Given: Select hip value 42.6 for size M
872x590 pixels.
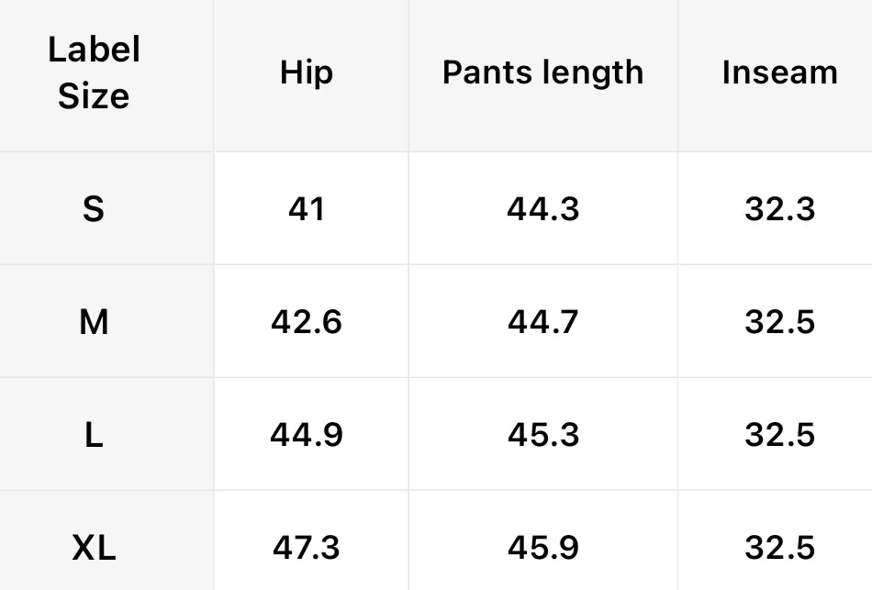Looking at the screenshot, I should [306, 322].
